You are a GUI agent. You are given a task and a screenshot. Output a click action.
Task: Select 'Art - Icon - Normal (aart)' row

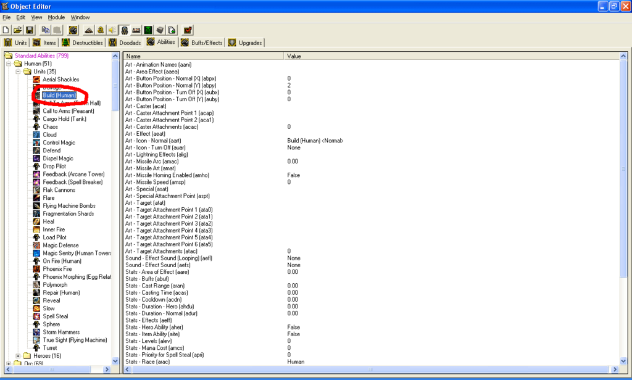coord(372,141)
